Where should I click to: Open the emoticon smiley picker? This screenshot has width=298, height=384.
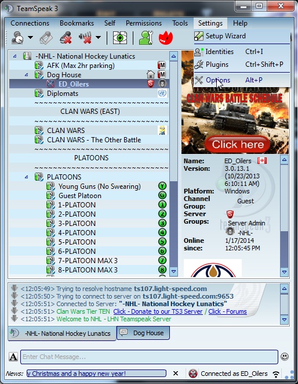[x=285, y=357]
